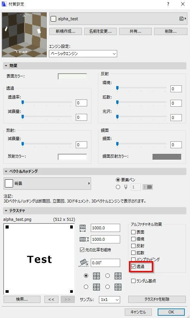190x318 pixels.
Task: Click the 鏡面 slider handle
Action: tap(117, 144)
